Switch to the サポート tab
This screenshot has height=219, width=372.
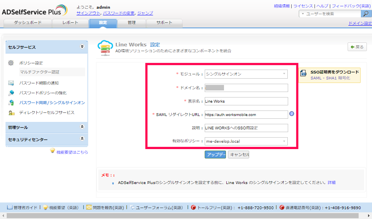coord(164,23)
